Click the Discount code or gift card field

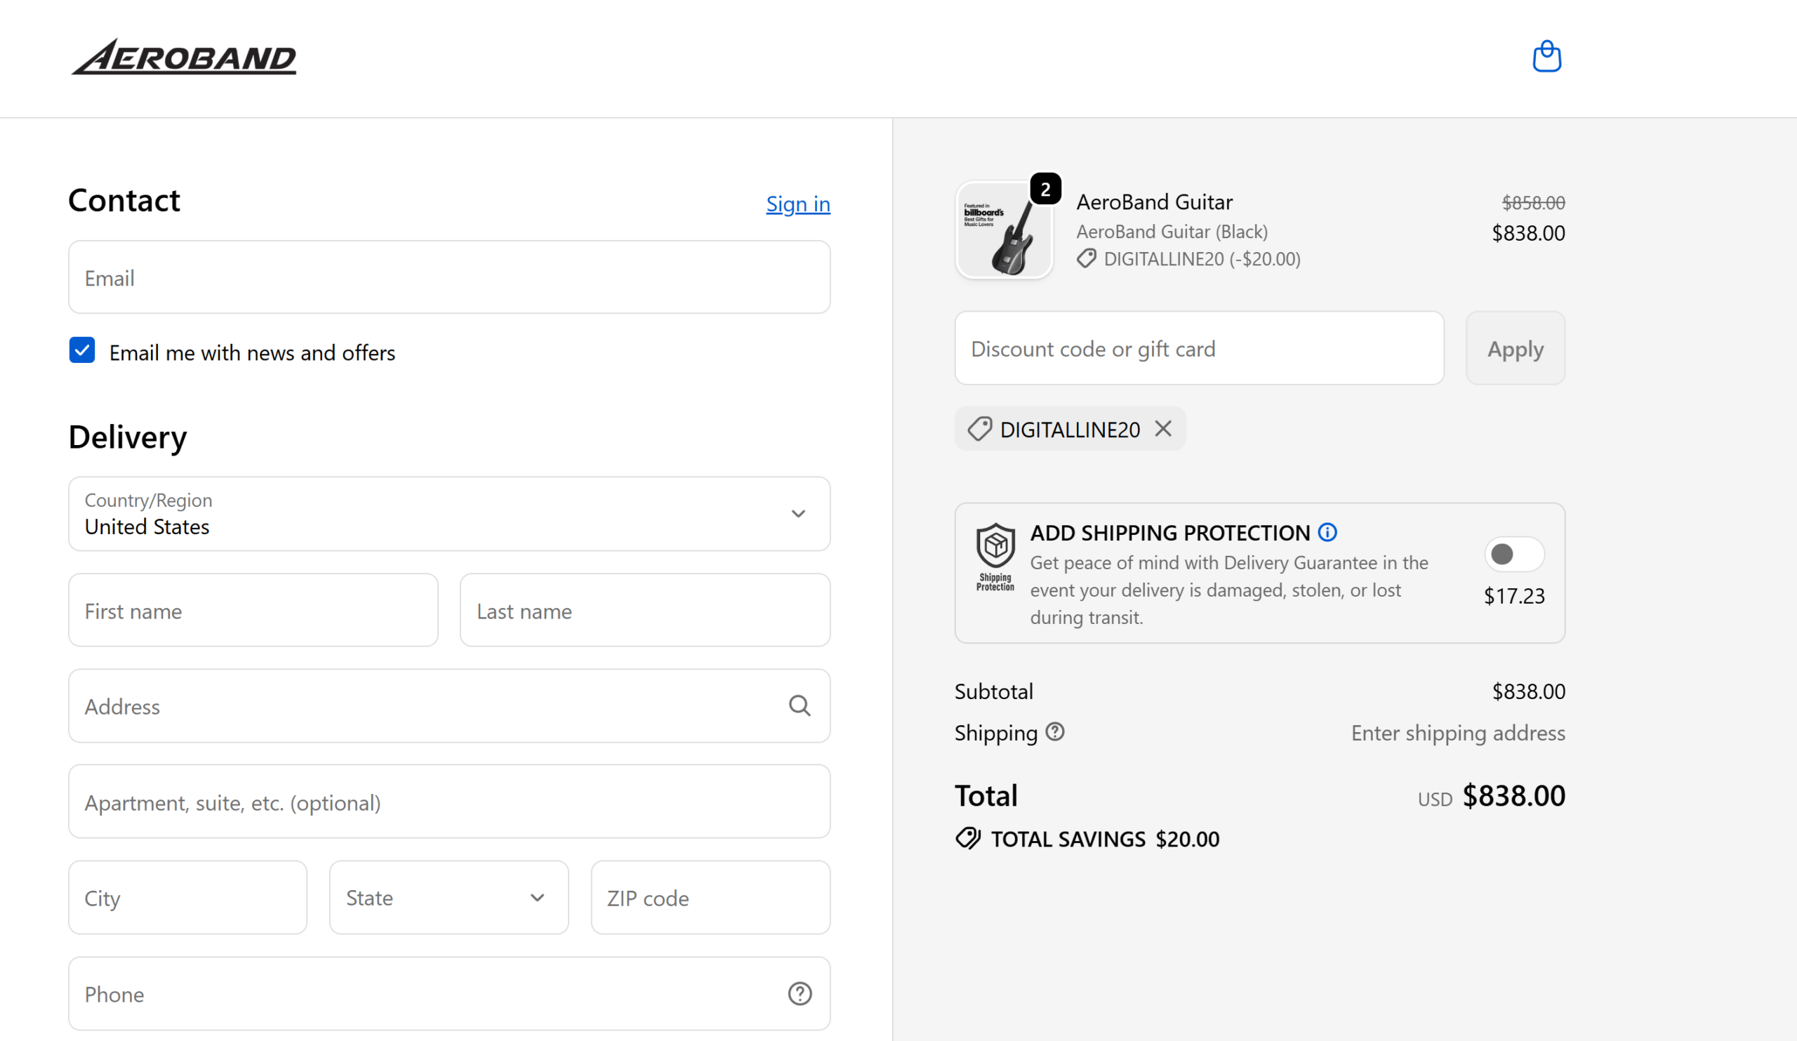pos(1200,348)
